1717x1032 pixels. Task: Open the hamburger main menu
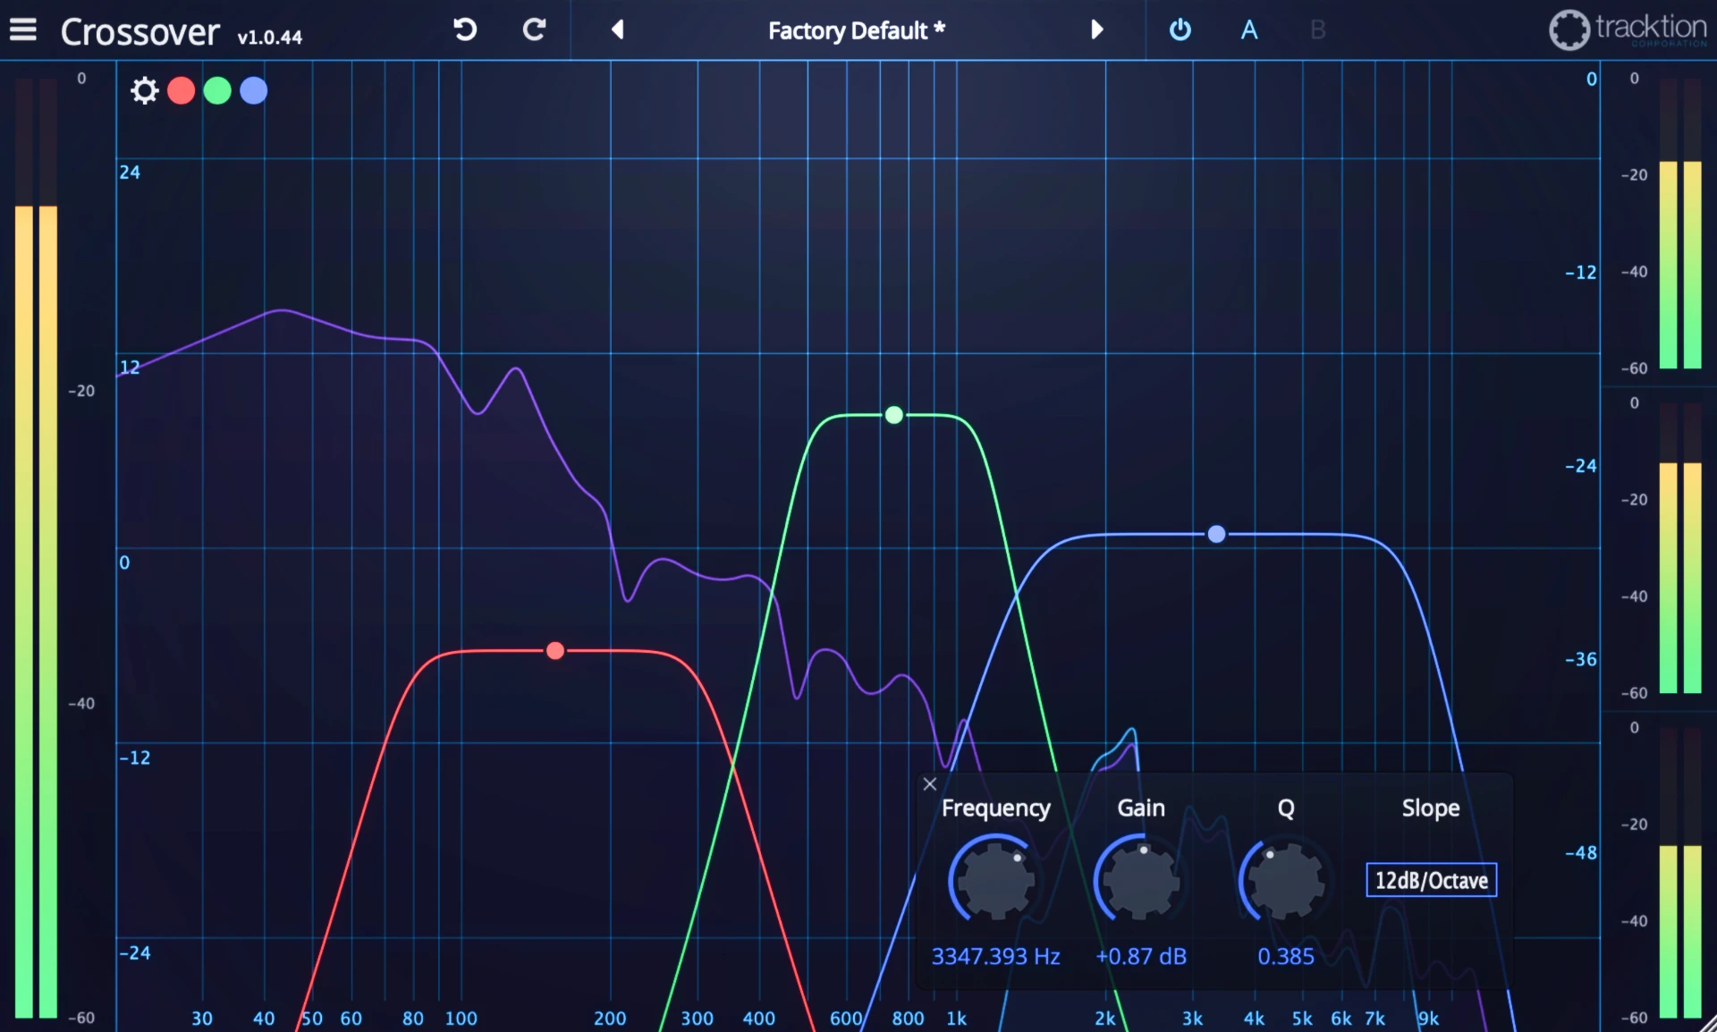click(x=23, y=30)
